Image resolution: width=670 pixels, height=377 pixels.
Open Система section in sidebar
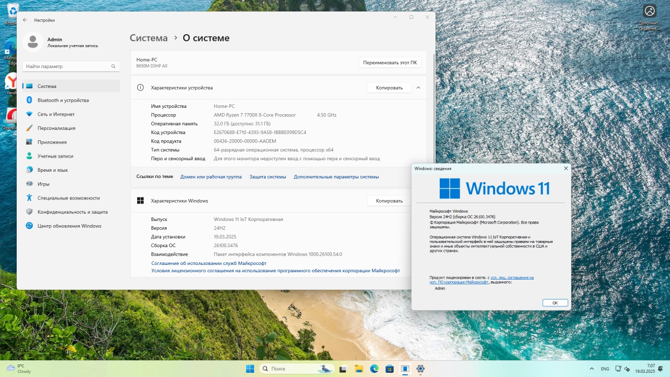point(71,86)
